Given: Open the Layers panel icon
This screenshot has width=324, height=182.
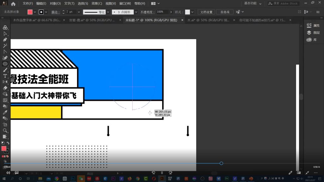Looking at the screenshot, I should [x=309, y=33].
